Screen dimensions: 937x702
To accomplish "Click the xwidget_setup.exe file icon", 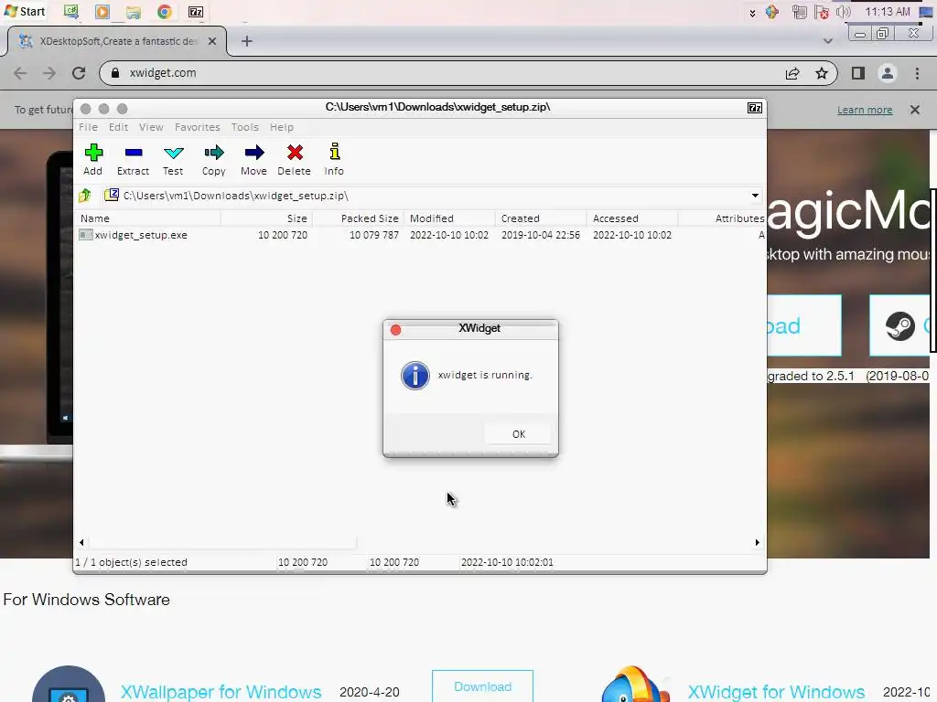I will pyautogui.click(x=85, y=235).
